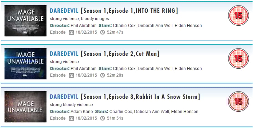Viewport: 255px width, 129px height.
Task: Open the Daredevil Episode 1 Into The Ring title
Action: (114, 11)
